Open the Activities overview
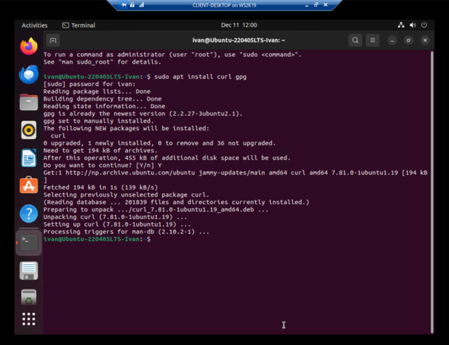 pyautogui.click(x=34, y=25)
